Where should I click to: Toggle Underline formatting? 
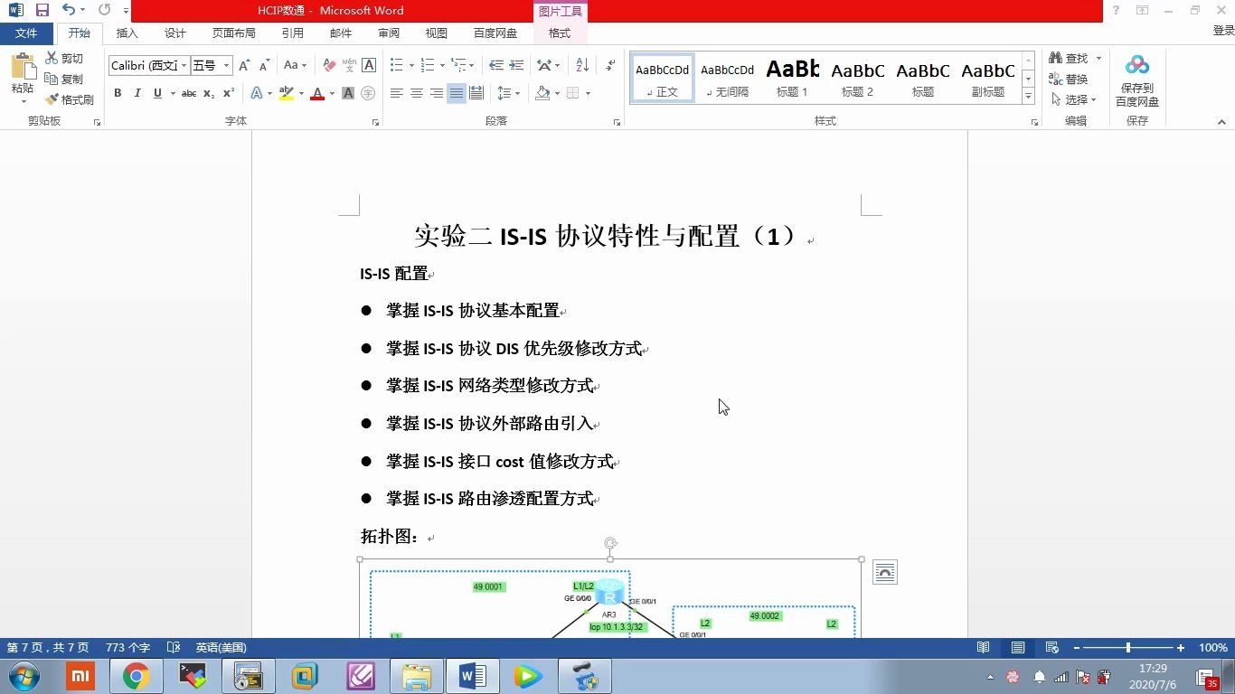pyautogui.click(x=157, y=93)
